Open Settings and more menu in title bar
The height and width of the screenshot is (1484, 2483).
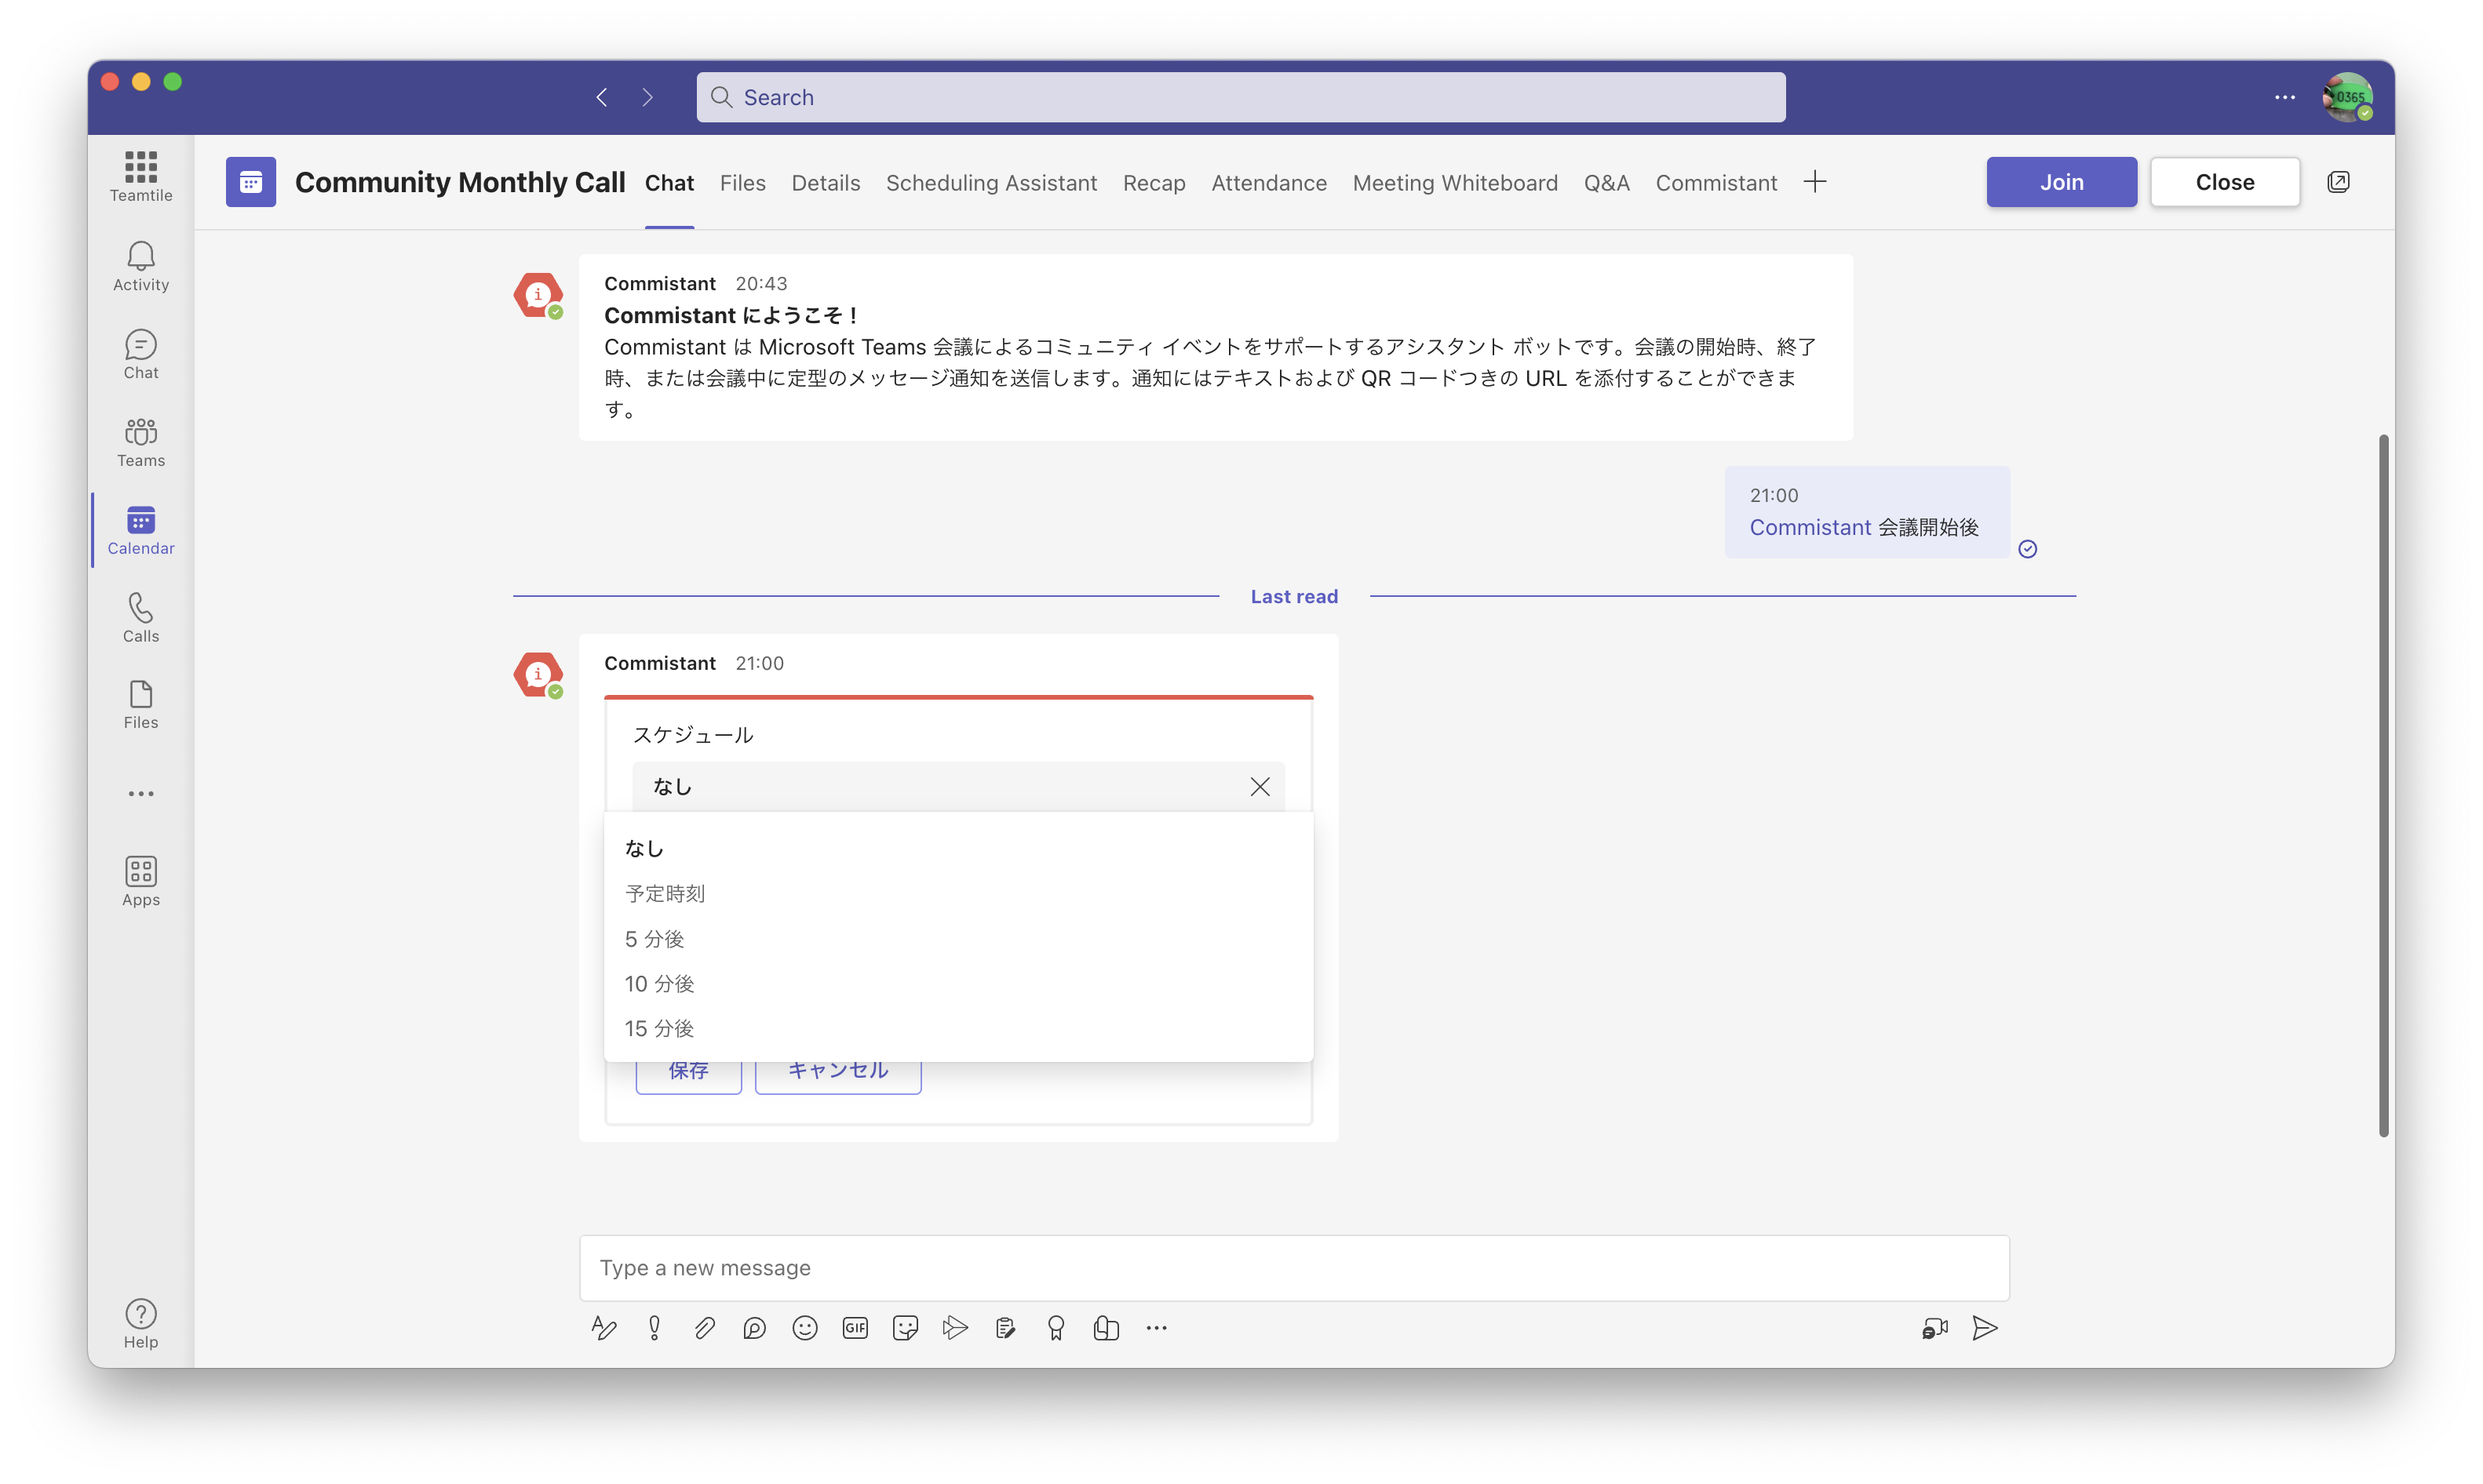2285,97
